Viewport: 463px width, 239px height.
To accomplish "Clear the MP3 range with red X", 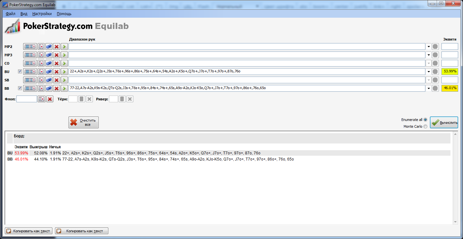I will (57, 55).
